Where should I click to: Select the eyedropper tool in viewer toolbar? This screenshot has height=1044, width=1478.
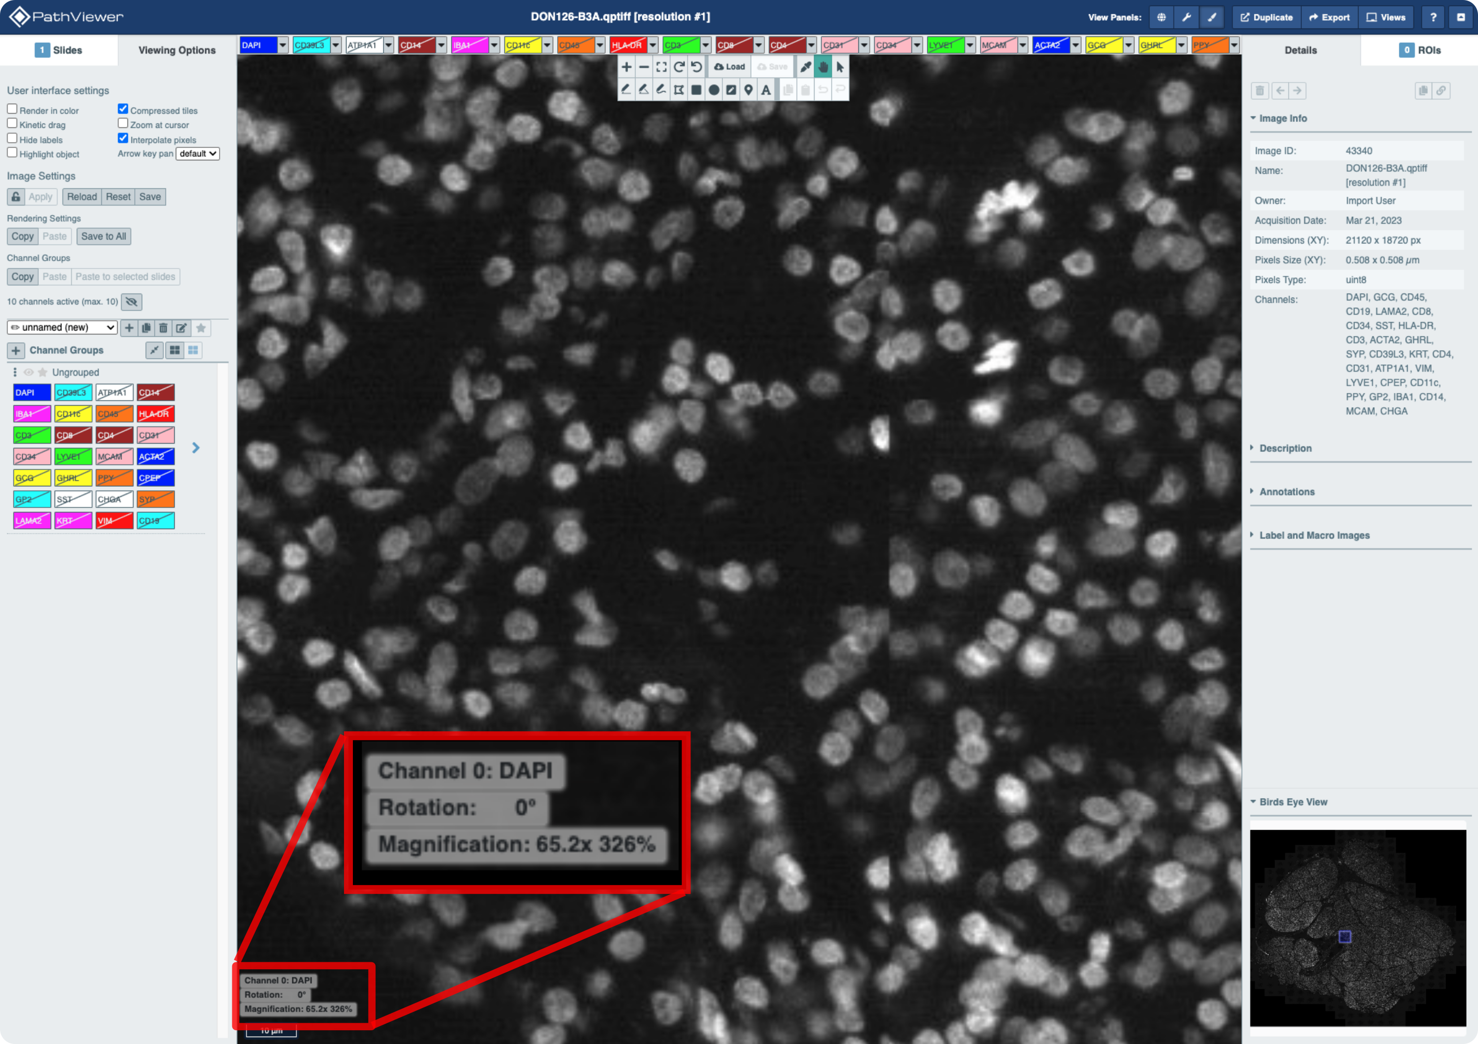point(805,67)
